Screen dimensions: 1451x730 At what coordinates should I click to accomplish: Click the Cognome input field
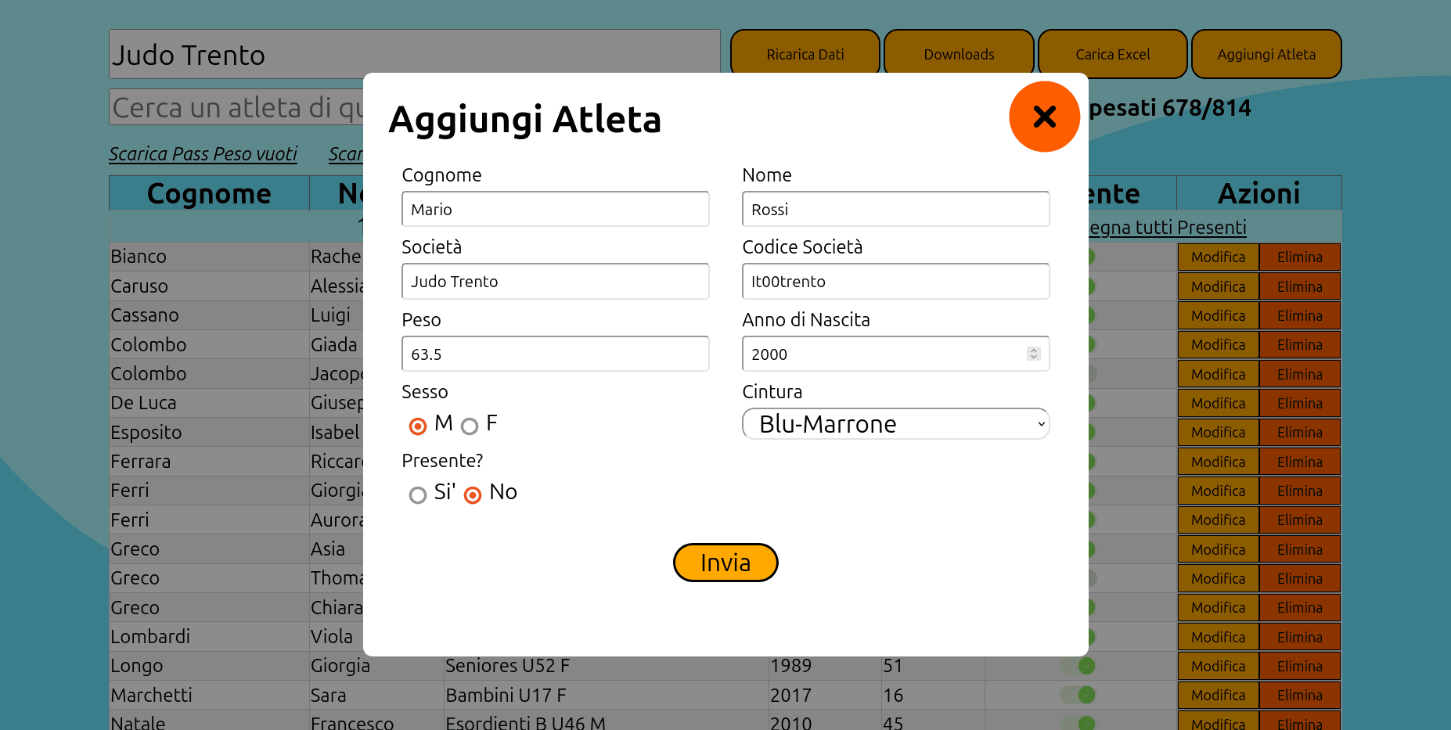(555, 209)
